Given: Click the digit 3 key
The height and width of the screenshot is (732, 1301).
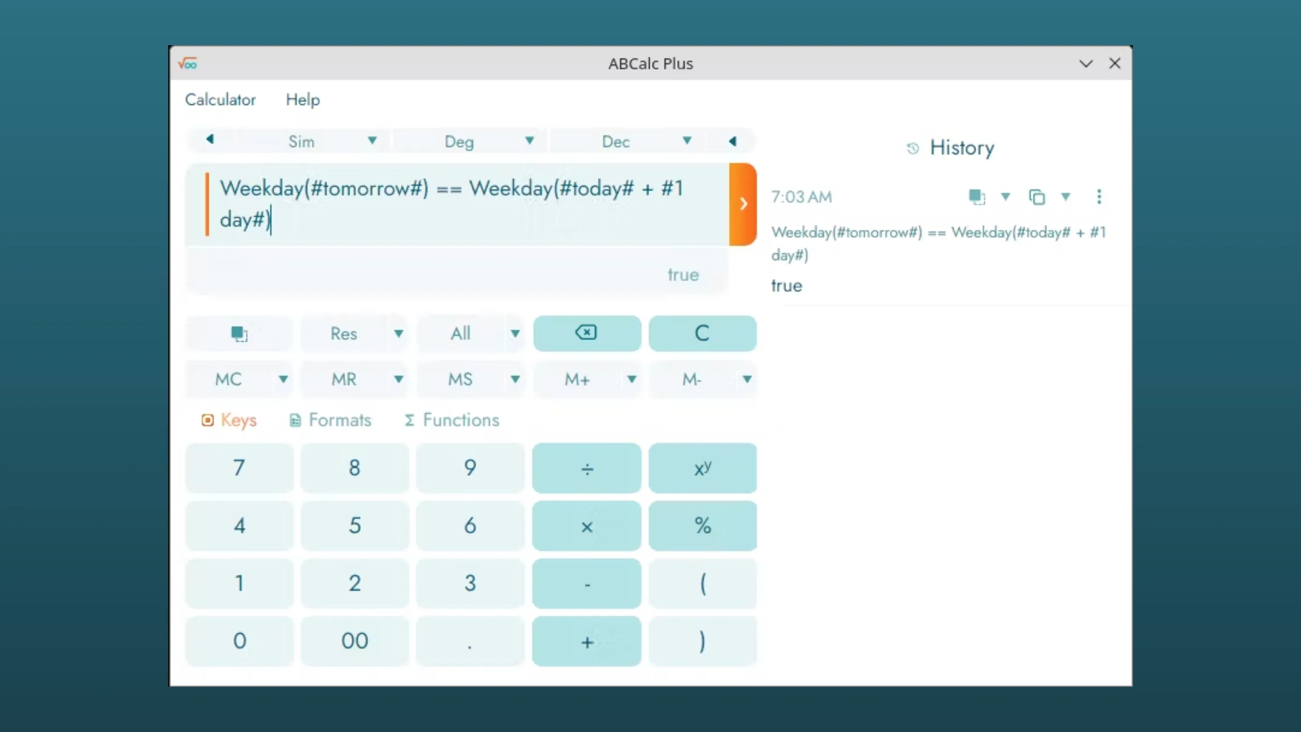Looking at the screenshot, I should [x=470, y=583].
